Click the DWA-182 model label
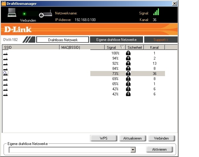199x157 pixels. click(x=11, y=40)
